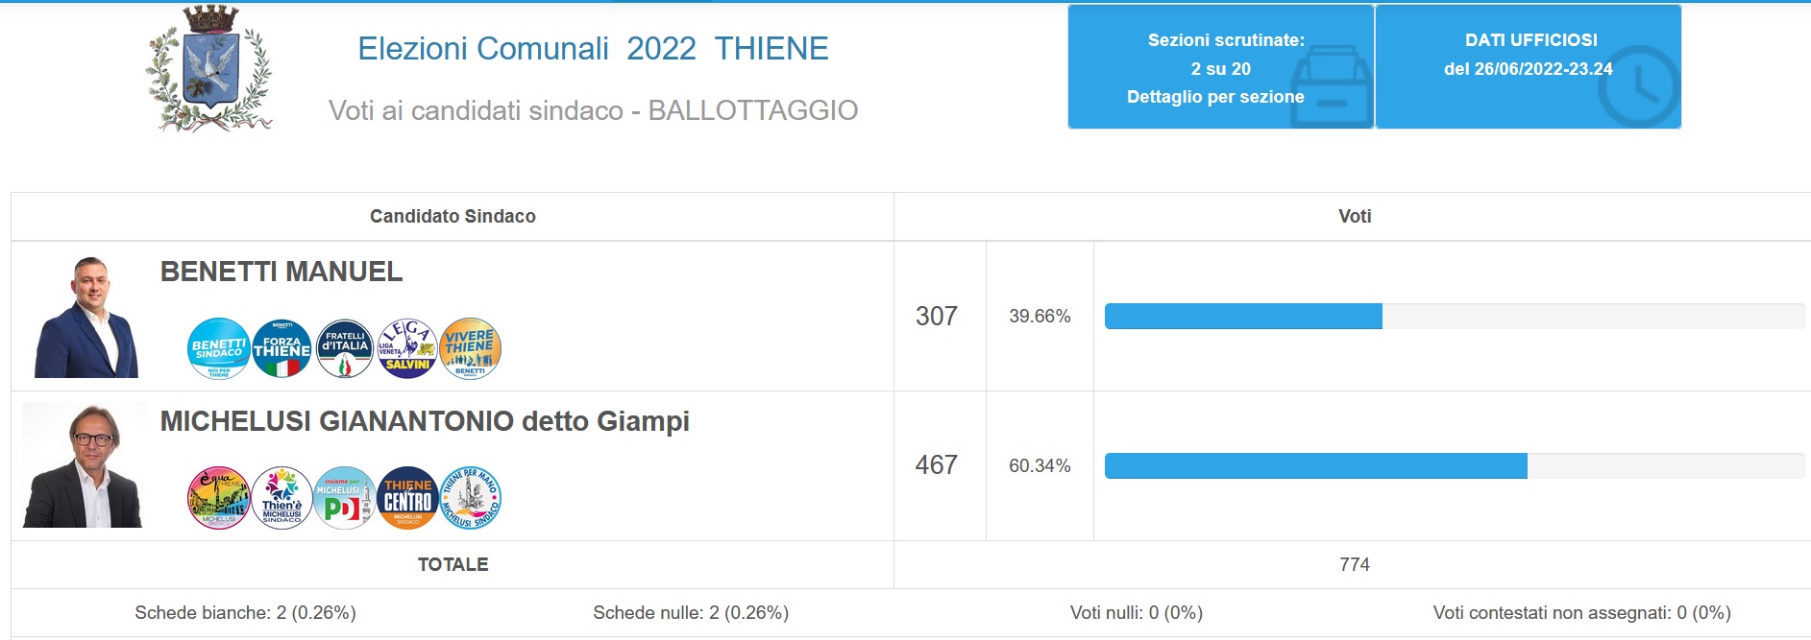Image resolution: width=1811 pixels, height=640 pixels.
Task: Open the Vivere Thiene list logo
Action: point(470,348)
